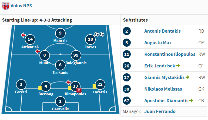The width and height of the screenshot is (208, 120).
Task: Open Giannis Mystakidis player link
Action: pos(164,77)
